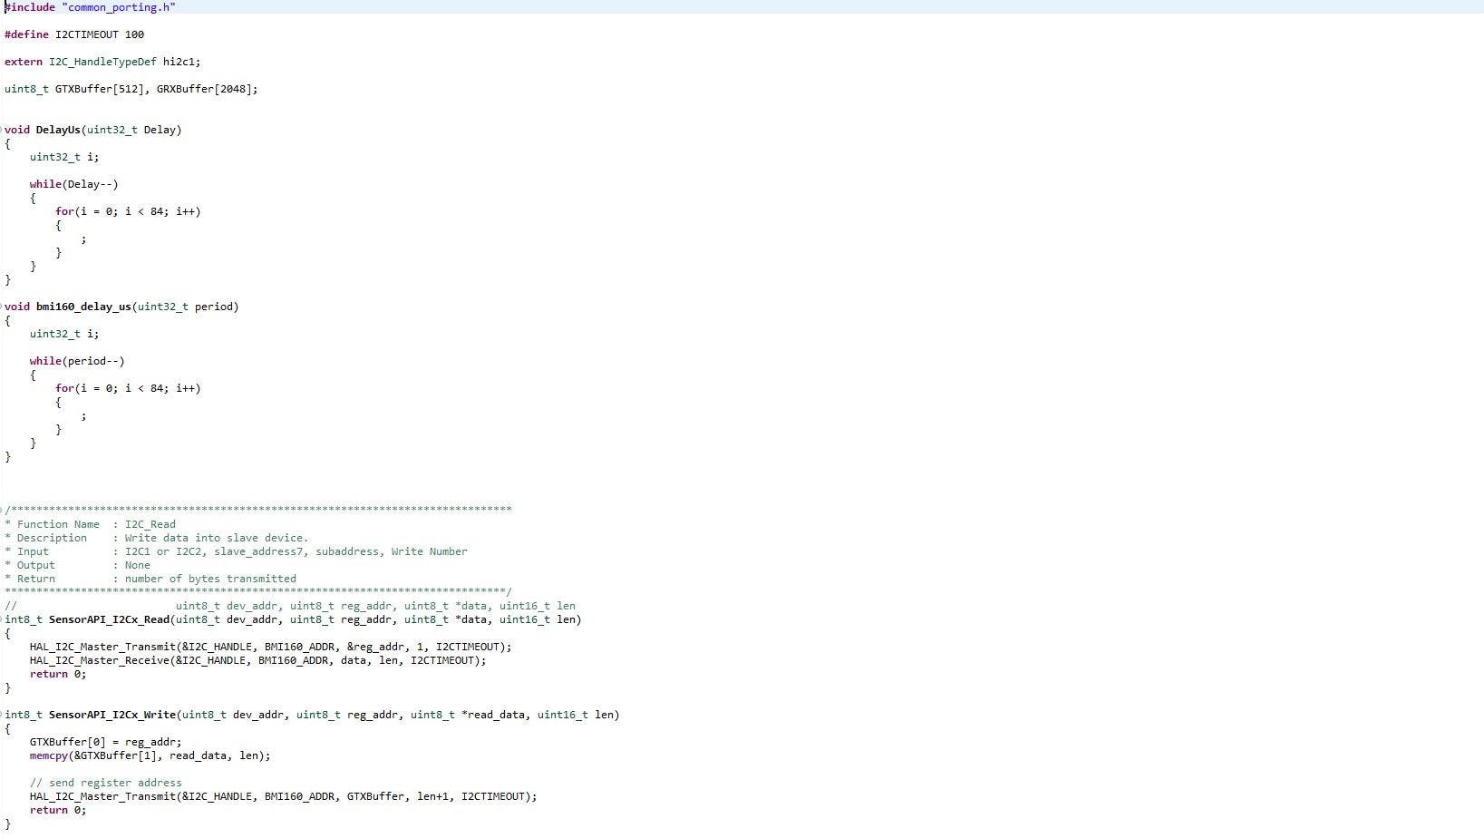Collapse the DelayUs function fold marker
This screenshot has height=838, width=1484.
point(2,130)
